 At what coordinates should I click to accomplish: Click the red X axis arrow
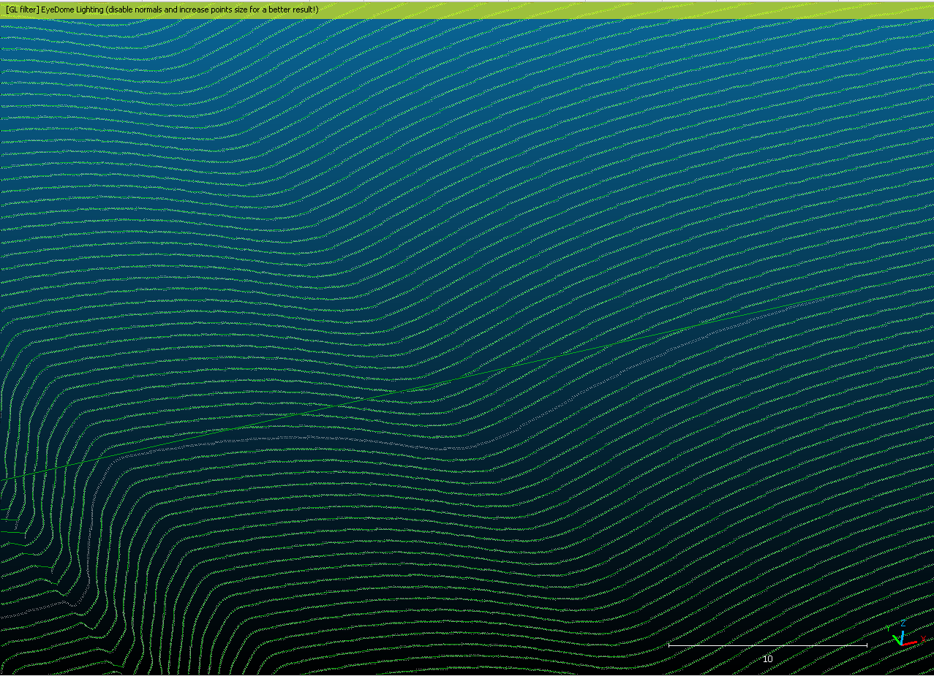click(x=911, y=642)
